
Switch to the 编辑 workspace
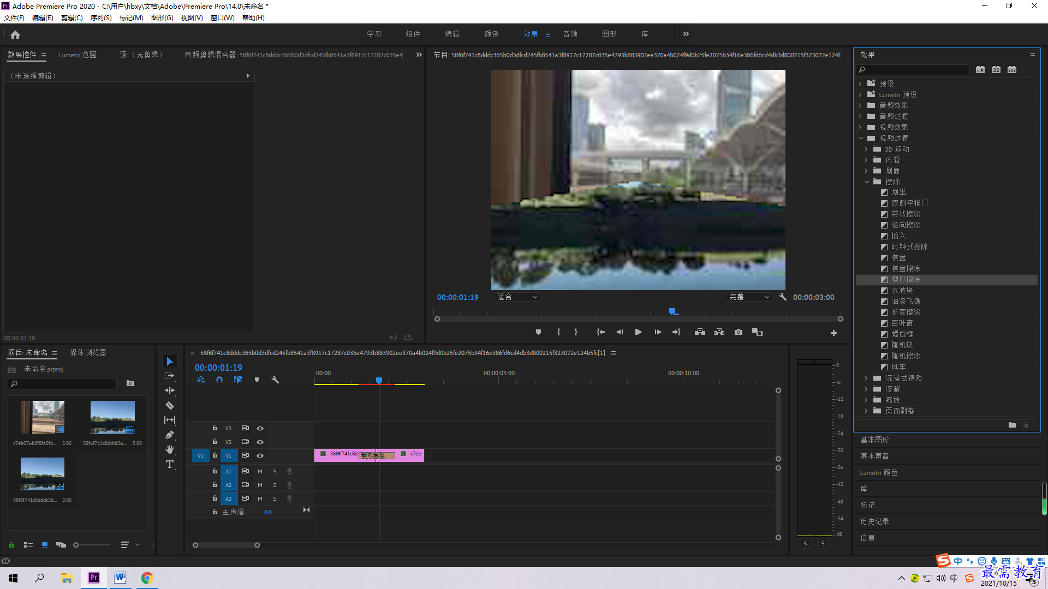(x=452, y=34)
